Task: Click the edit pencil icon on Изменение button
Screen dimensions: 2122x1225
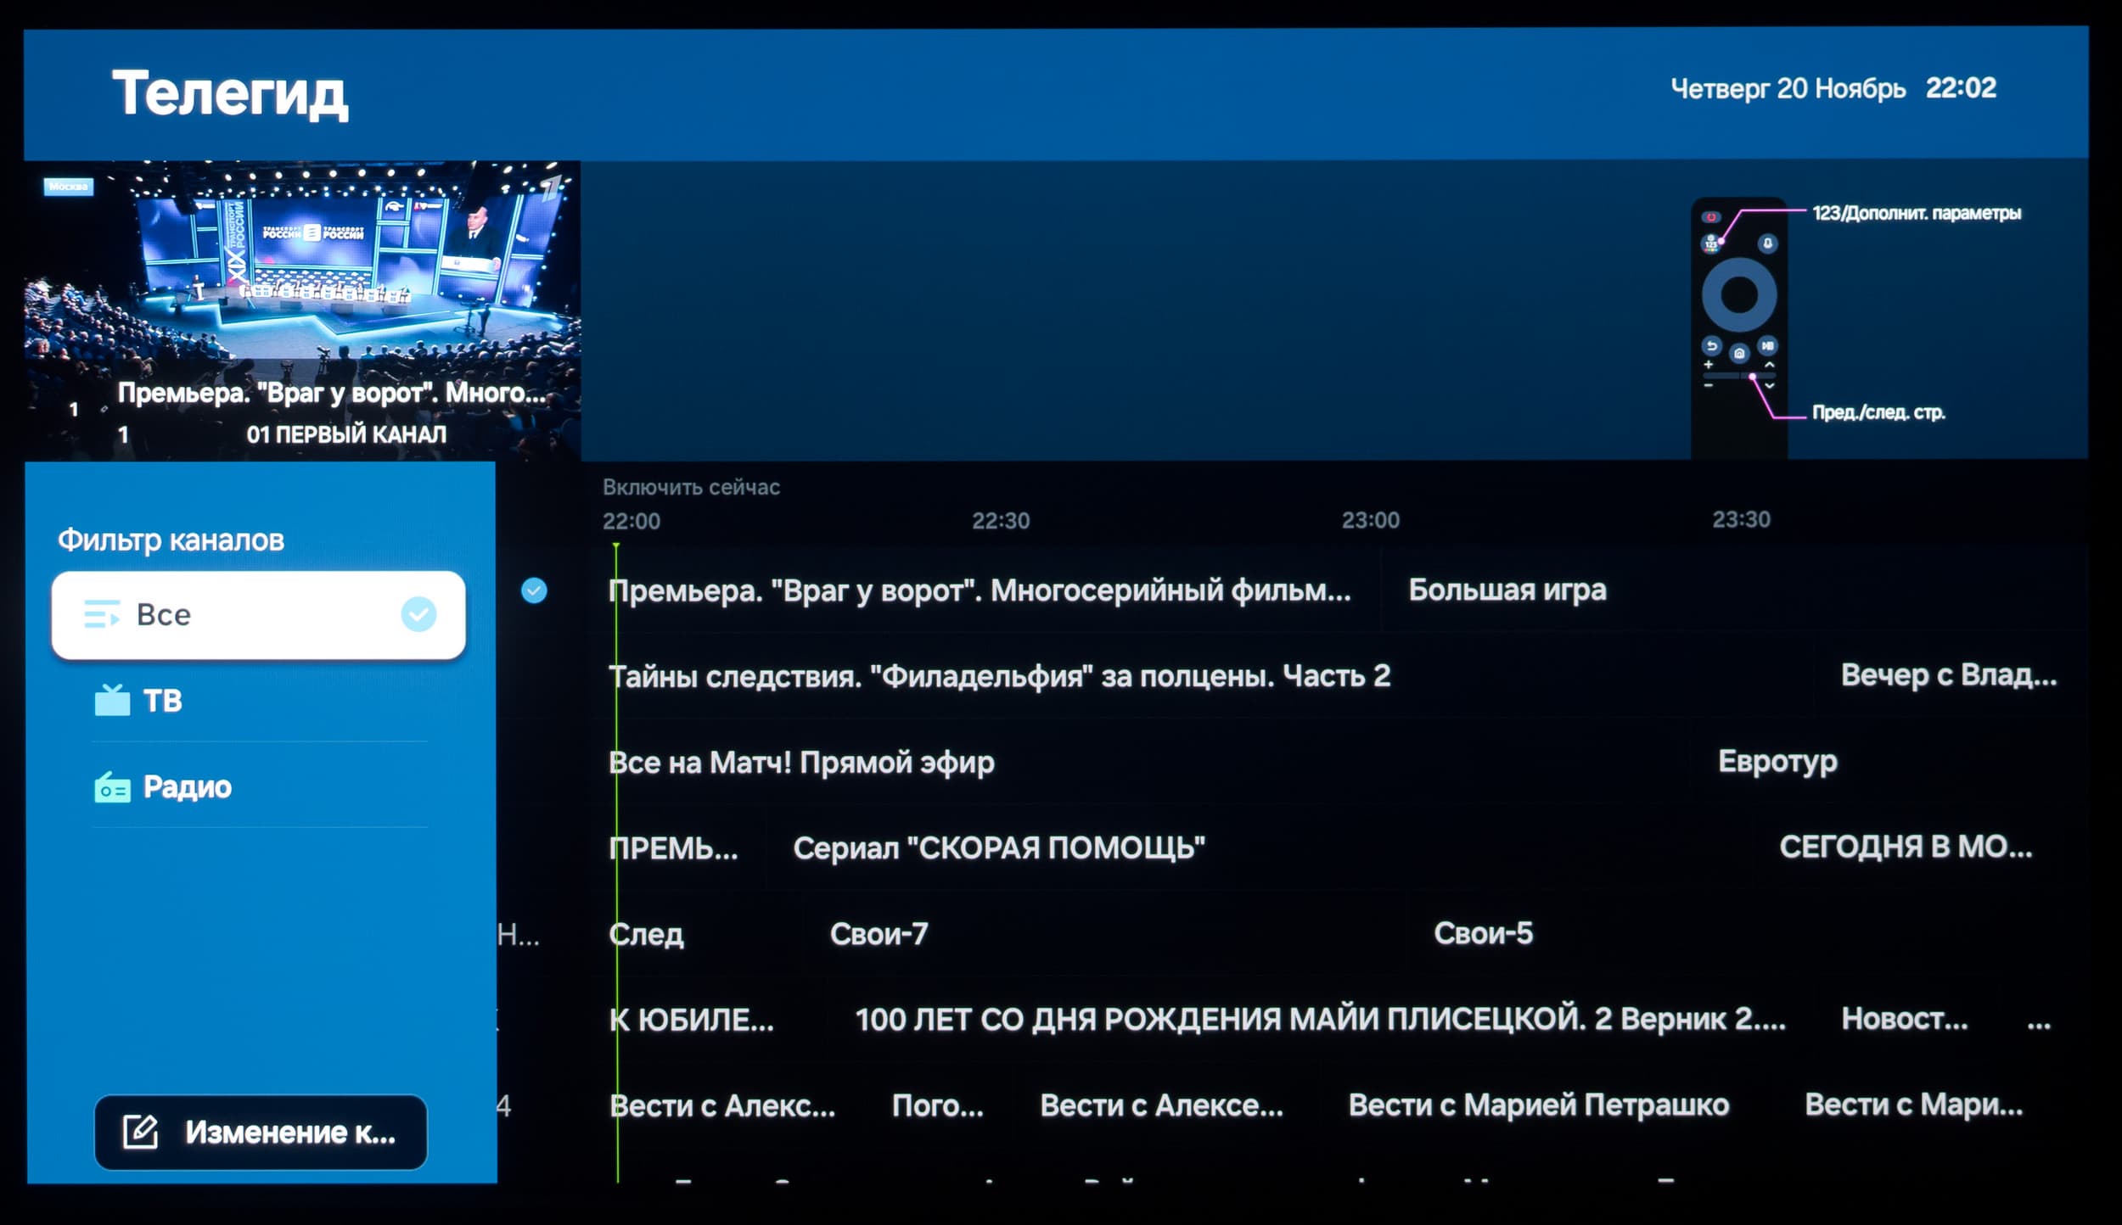Action: (x=141, y=1132)
